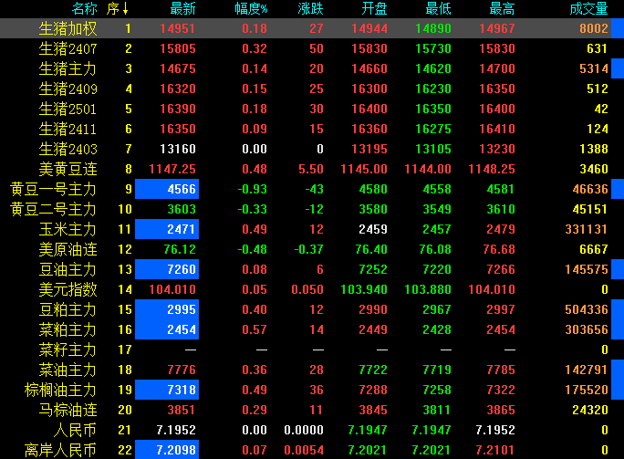
Task: Select the 菜籽主力 row
Action: [x=68, y=349]
